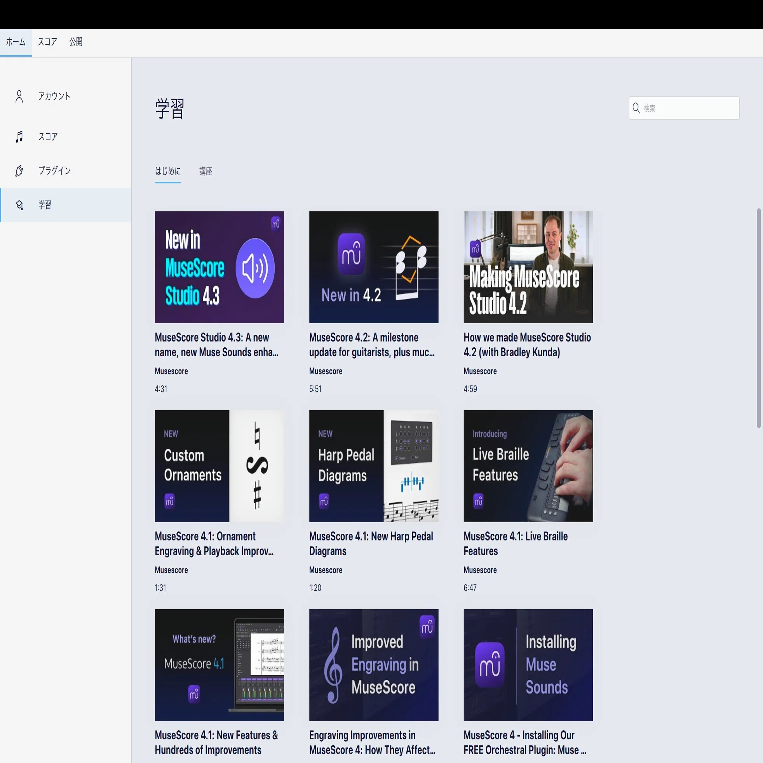Click title 'MuseScore 4.1: Ornament Engraving & Playback'
This screenshot has width=763, height=763.
pyautogui.click(x=214, y=544)
